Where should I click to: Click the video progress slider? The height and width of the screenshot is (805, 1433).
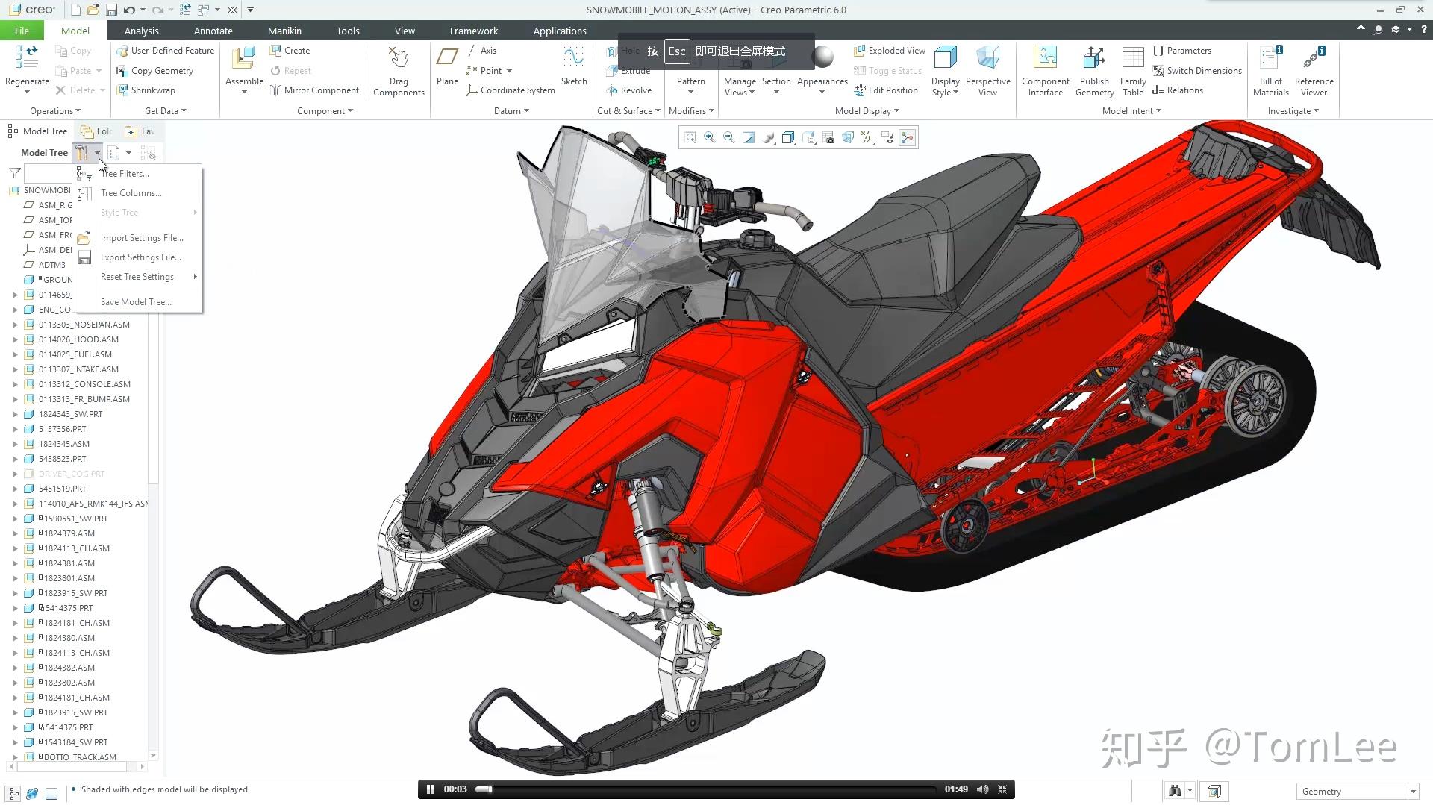tap(706, 789)
